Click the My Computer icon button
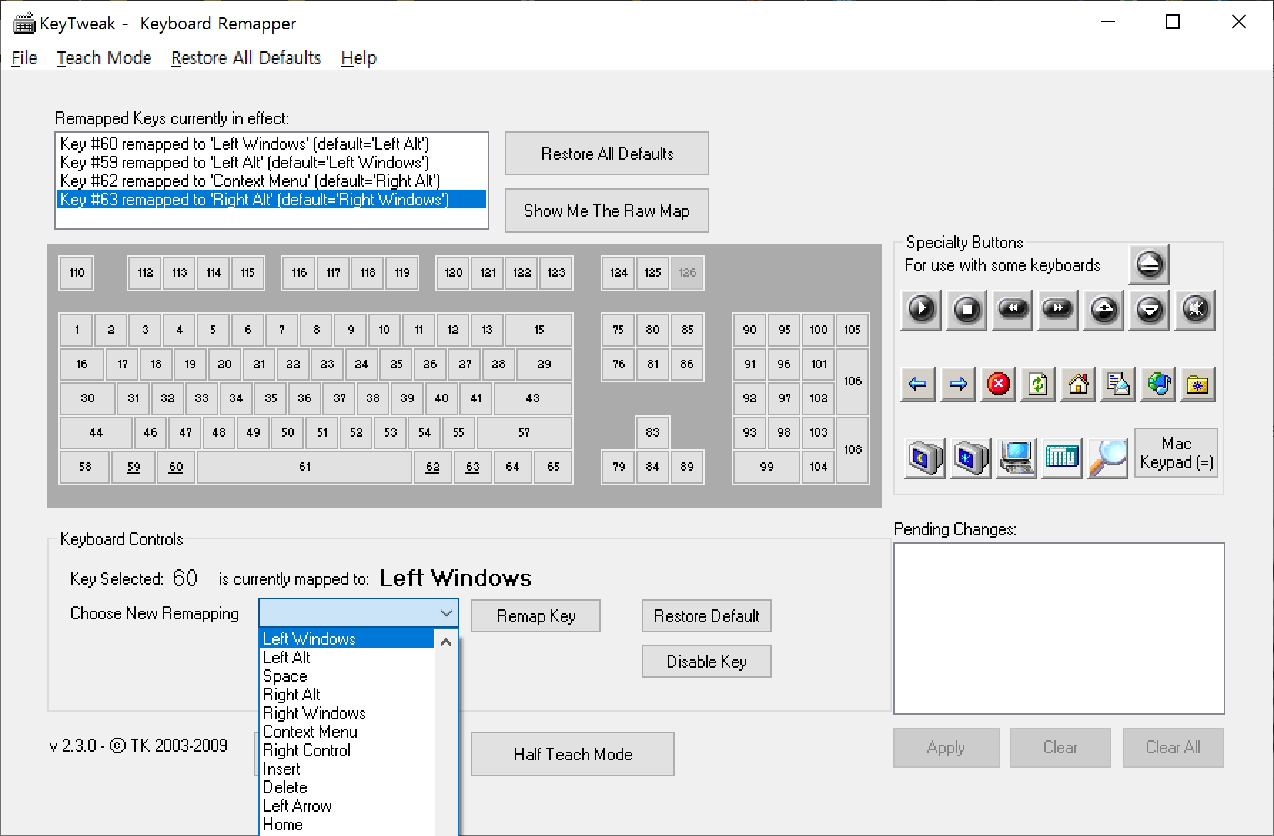 tap(1016, 457)
